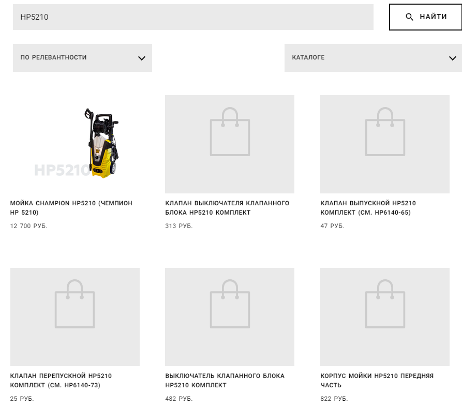Open the Champion HP5210 washer product photo
462x408 pixels.
[75, 144]
